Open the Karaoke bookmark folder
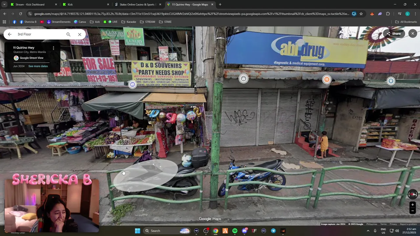This screenshot has width=420, height=236. tap(129, 22)
